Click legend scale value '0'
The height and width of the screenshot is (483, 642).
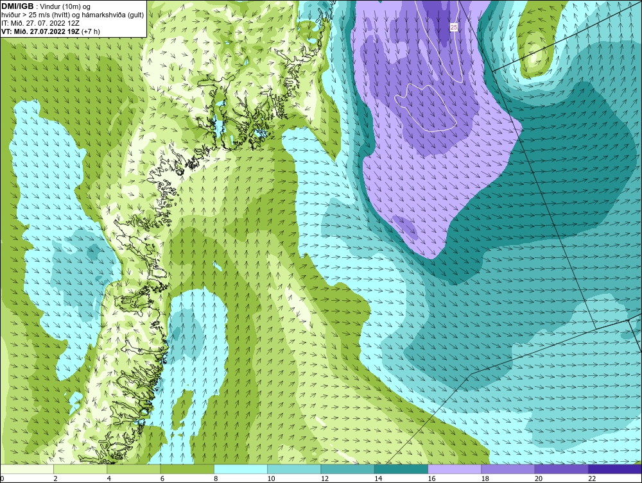2,479
